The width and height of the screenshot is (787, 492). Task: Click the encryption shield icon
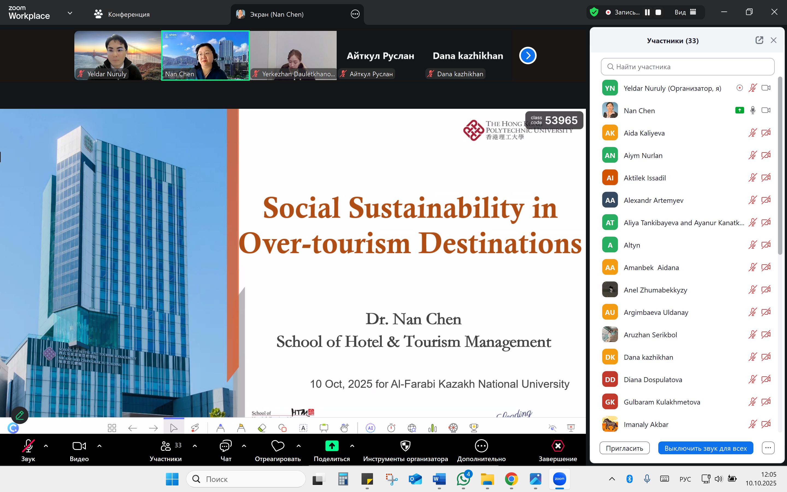click(594, 12)
